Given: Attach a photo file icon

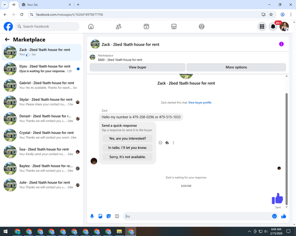Looking at the screenshot, I should (100, 217).
